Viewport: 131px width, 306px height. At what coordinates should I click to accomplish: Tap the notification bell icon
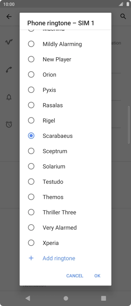pos(9,97)
